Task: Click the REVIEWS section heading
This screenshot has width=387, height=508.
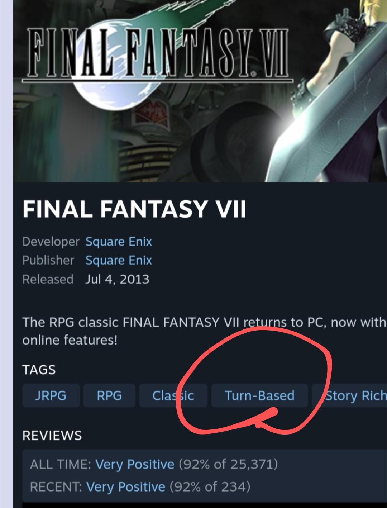Action: click(52, 436)
